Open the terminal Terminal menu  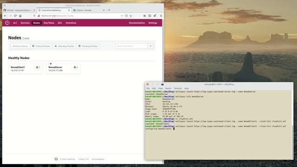click(x=178, y=89)
